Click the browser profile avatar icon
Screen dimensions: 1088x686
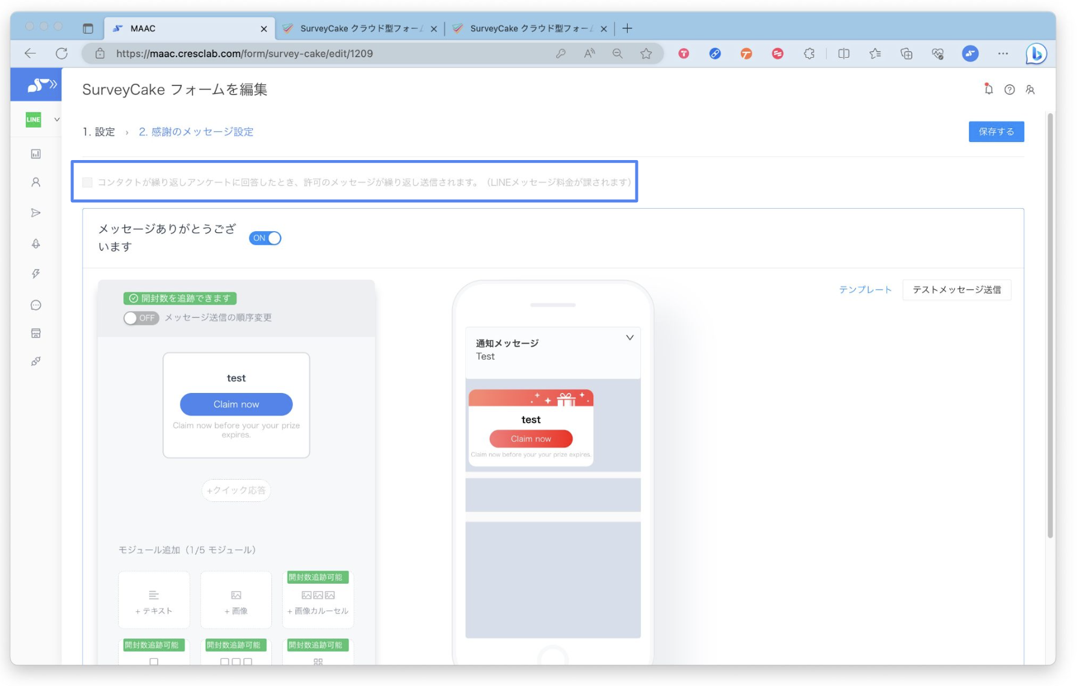(x=970, y=54)
